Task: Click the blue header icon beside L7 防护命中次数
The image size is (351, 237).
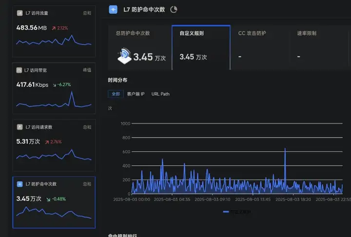Action: [113, 10]
